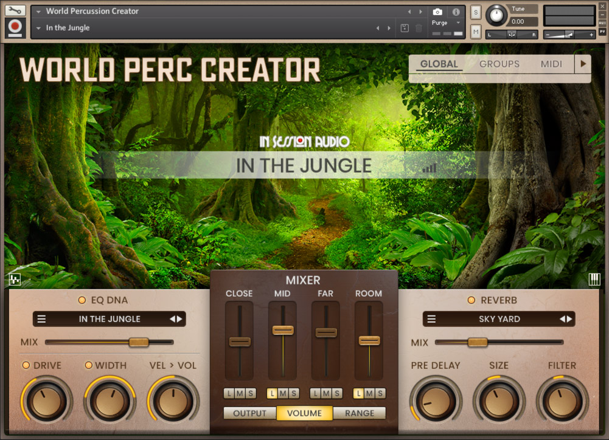609x440 pixels.
Task: Toggle L button for CLOSE channel
Action: tap(229, 393)
